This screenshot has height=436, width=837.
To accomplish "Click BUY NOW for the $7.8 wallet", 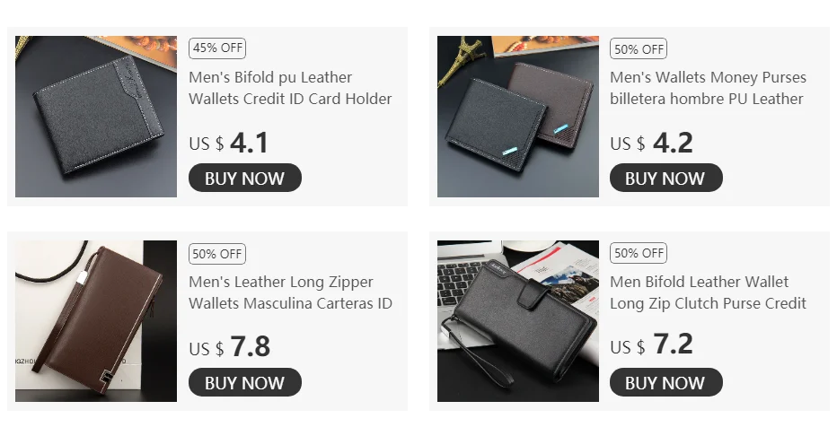I will click(245, 382).
